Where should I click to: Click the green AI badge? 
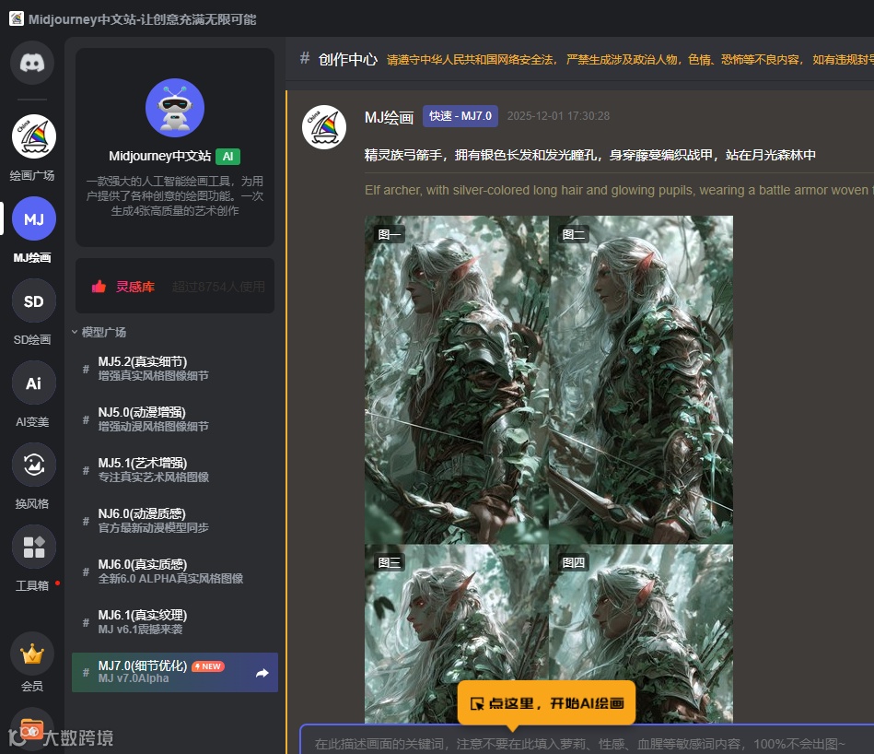(x=228, y=157)
